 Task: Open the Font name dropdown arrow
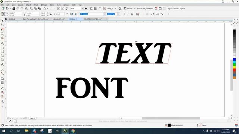105,14
